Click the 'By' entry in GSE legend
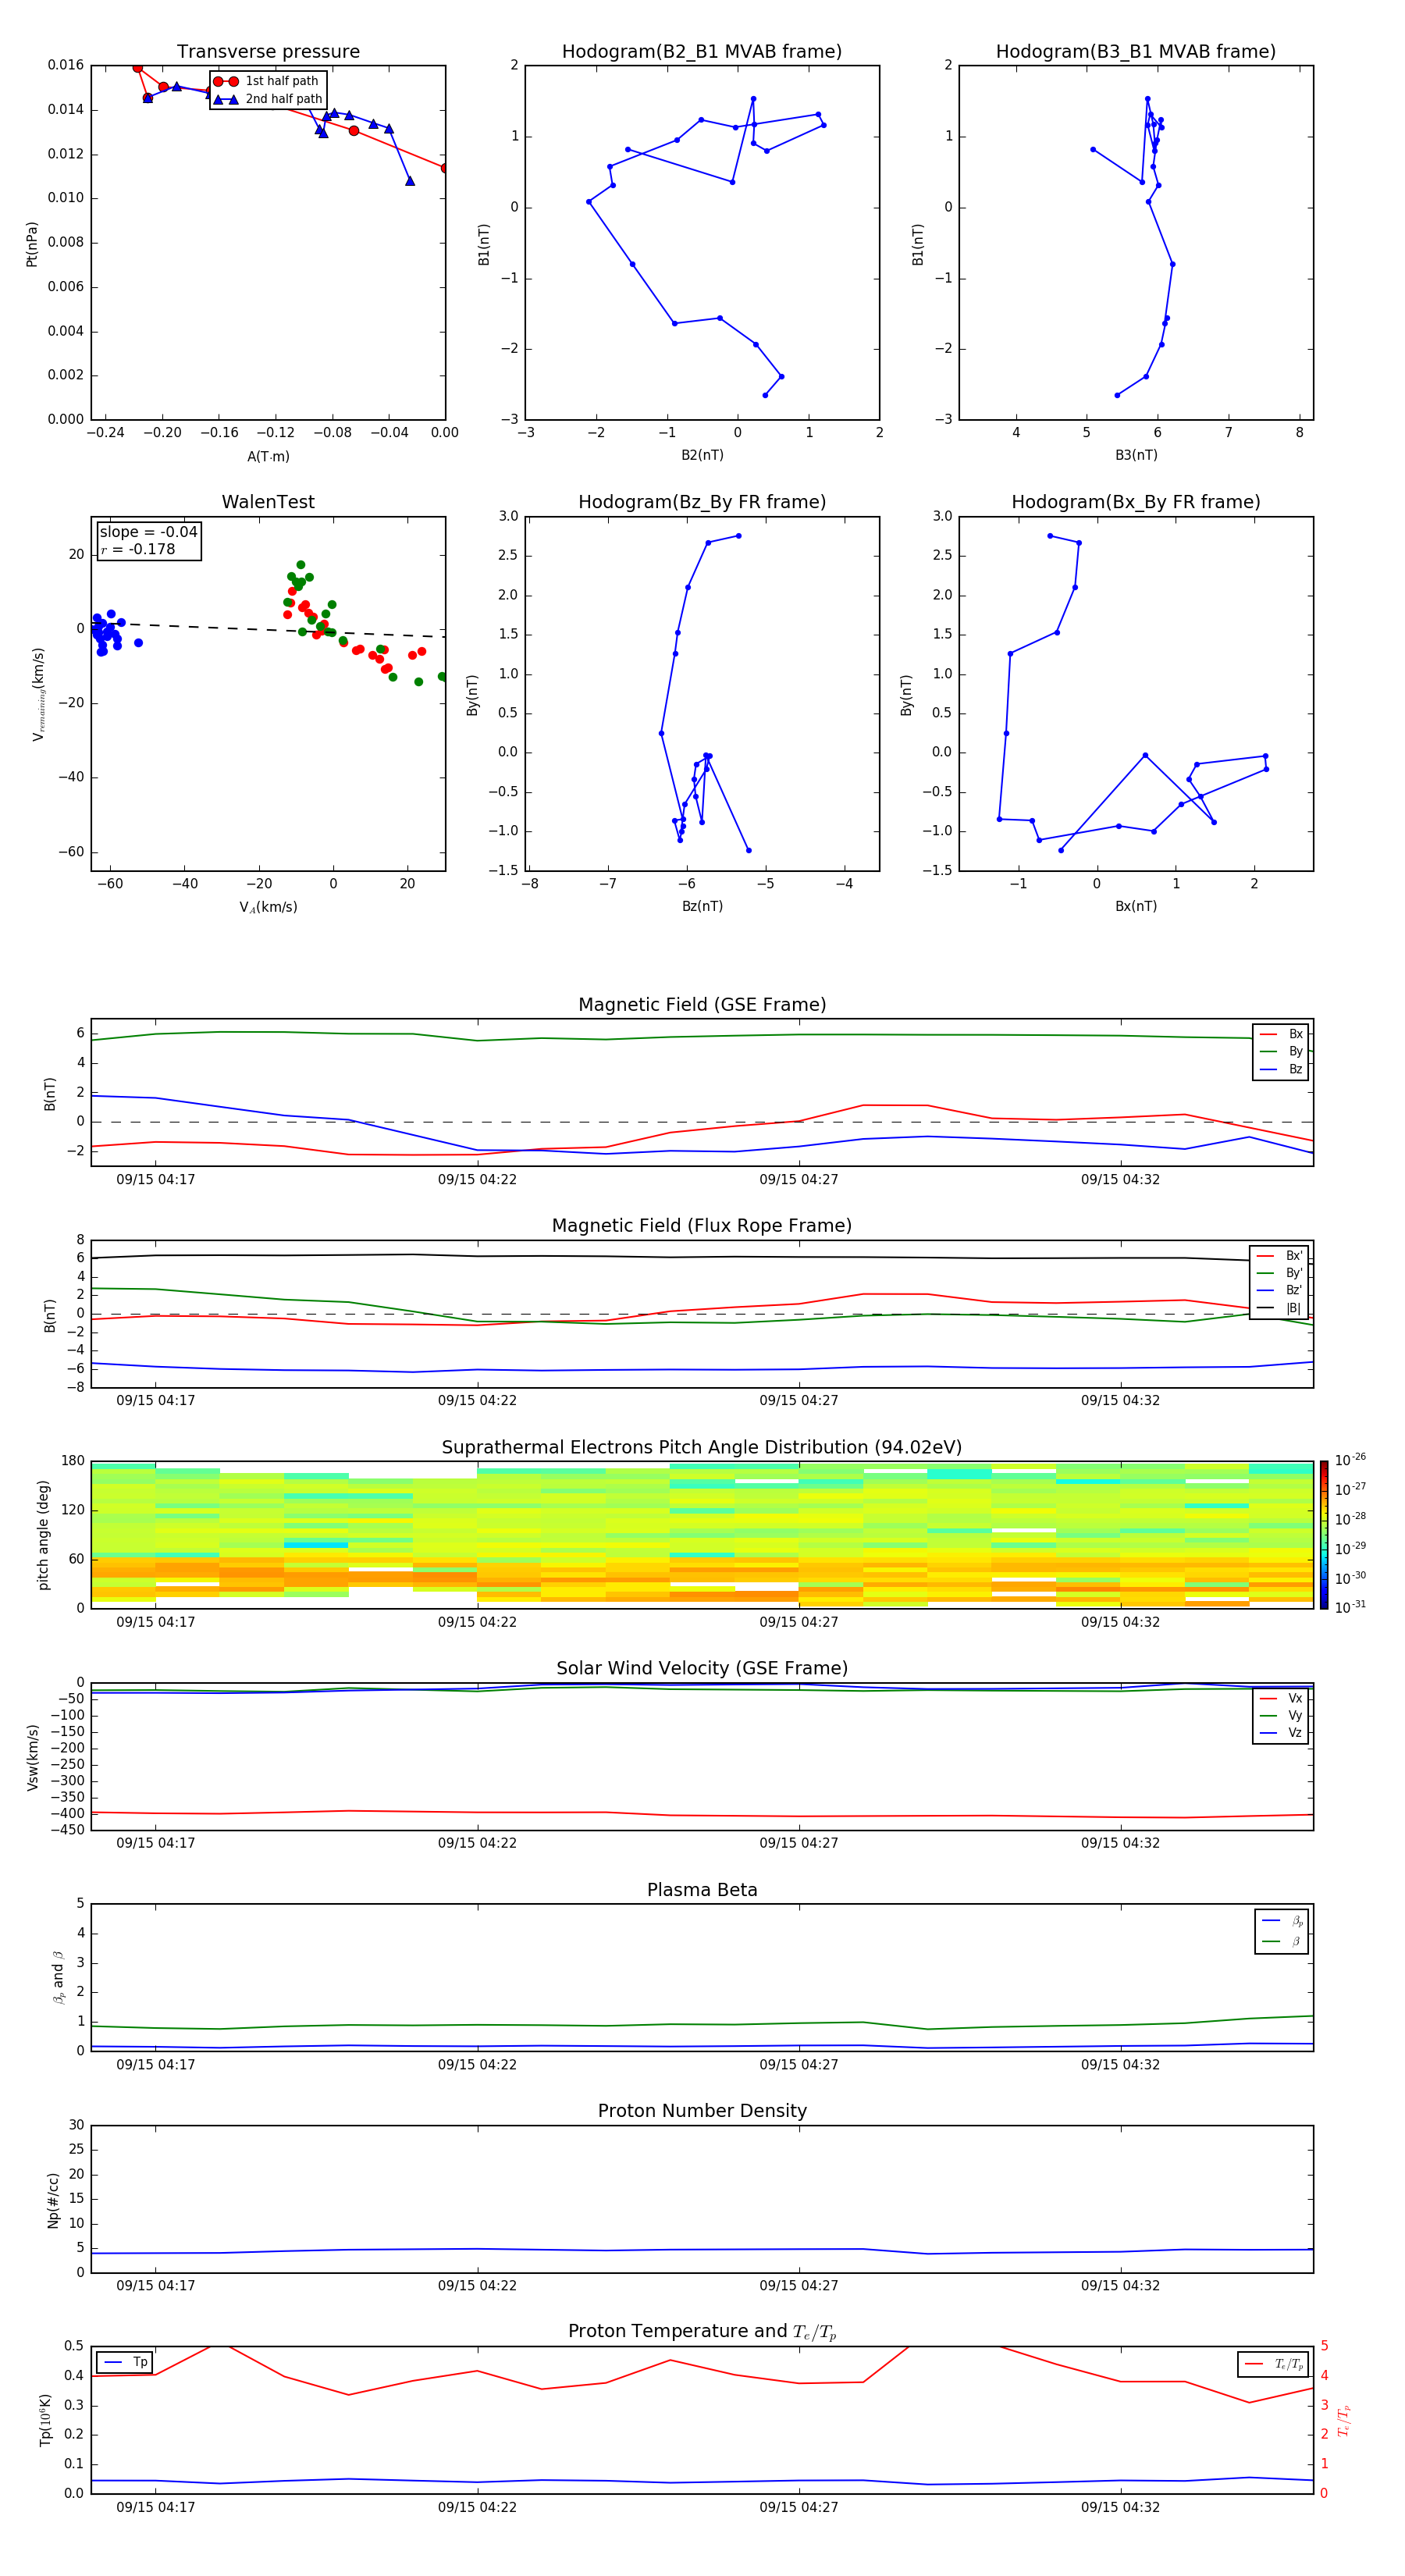1405x2576 pixels. [x=1281, y=1052]
